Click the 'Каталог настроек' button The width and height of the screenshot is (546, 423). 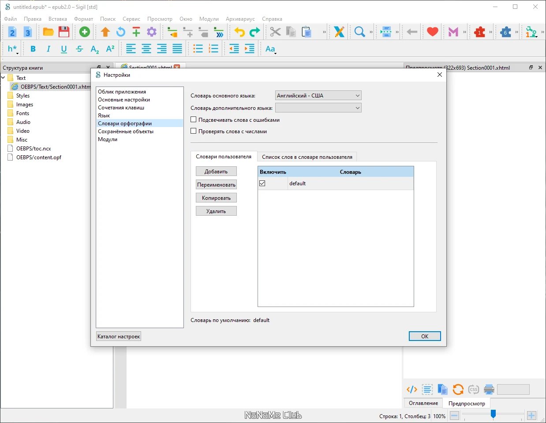point(119,337)
